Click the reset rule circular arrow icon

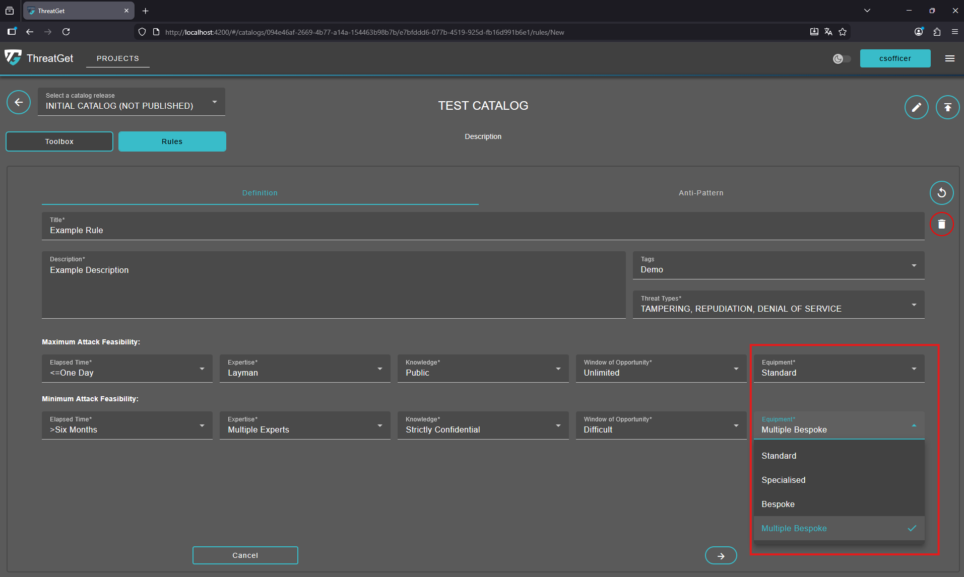point(941,193)
